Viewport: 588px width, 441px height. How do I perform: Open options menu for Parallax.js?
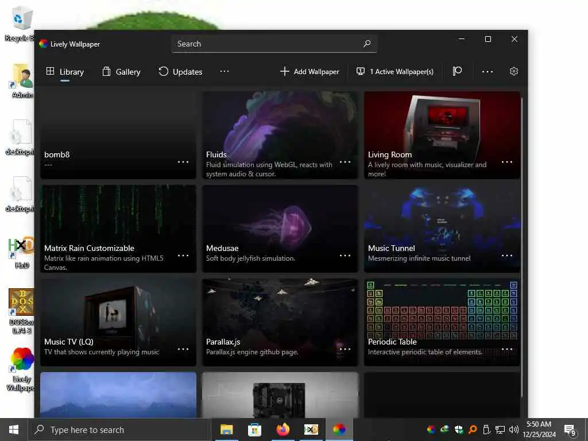click(x=345, y=349)
